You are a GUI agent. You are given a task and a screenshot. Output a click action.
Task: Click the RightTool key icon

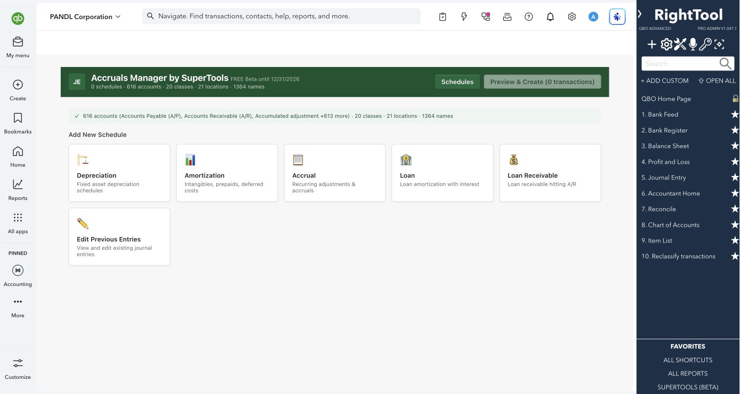click(705, 45)
